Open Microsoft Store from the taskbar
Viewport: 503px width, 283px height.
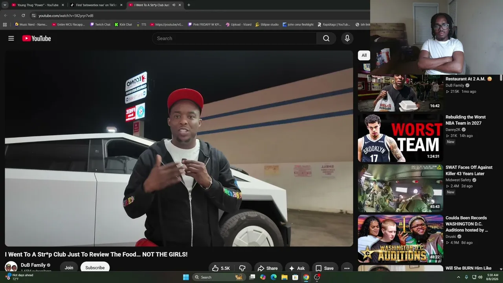[295, 277]
